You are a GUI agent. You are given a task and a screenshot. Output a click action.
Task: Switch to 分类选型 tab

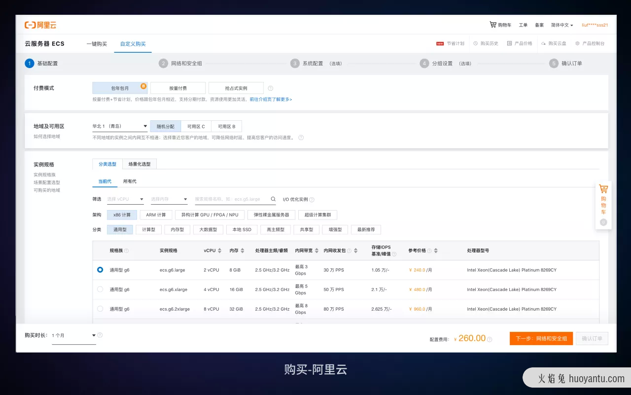pyautogui.click(x=107, y=164)
